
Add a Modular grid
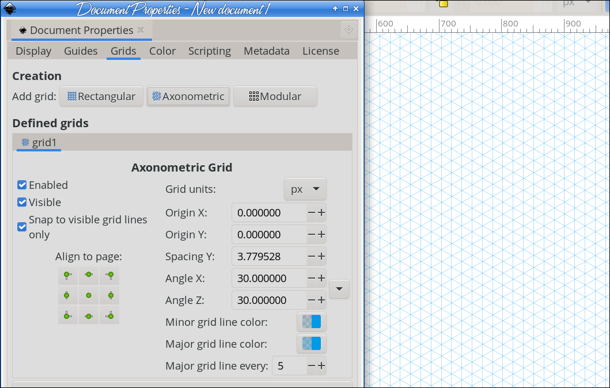pos(275,96)
